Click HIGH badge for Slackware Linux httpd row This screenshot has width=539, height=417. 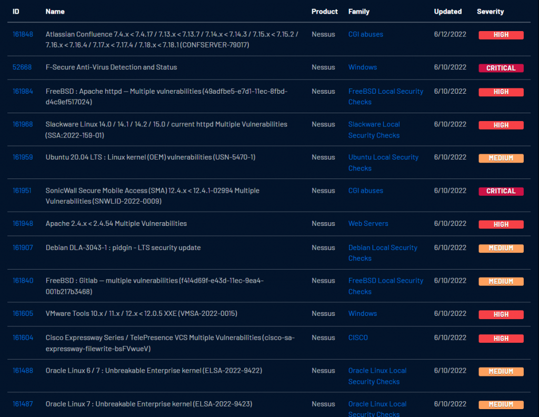(501, 125)
